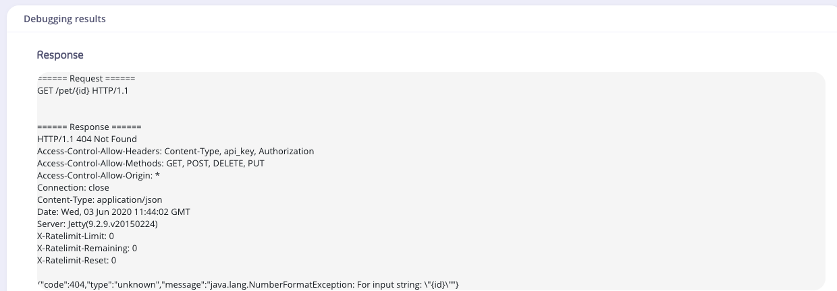Screen dimensions: 837x291
Task: Click the X-Ratelimit-Limit line
Action: (x=76, y=236)
